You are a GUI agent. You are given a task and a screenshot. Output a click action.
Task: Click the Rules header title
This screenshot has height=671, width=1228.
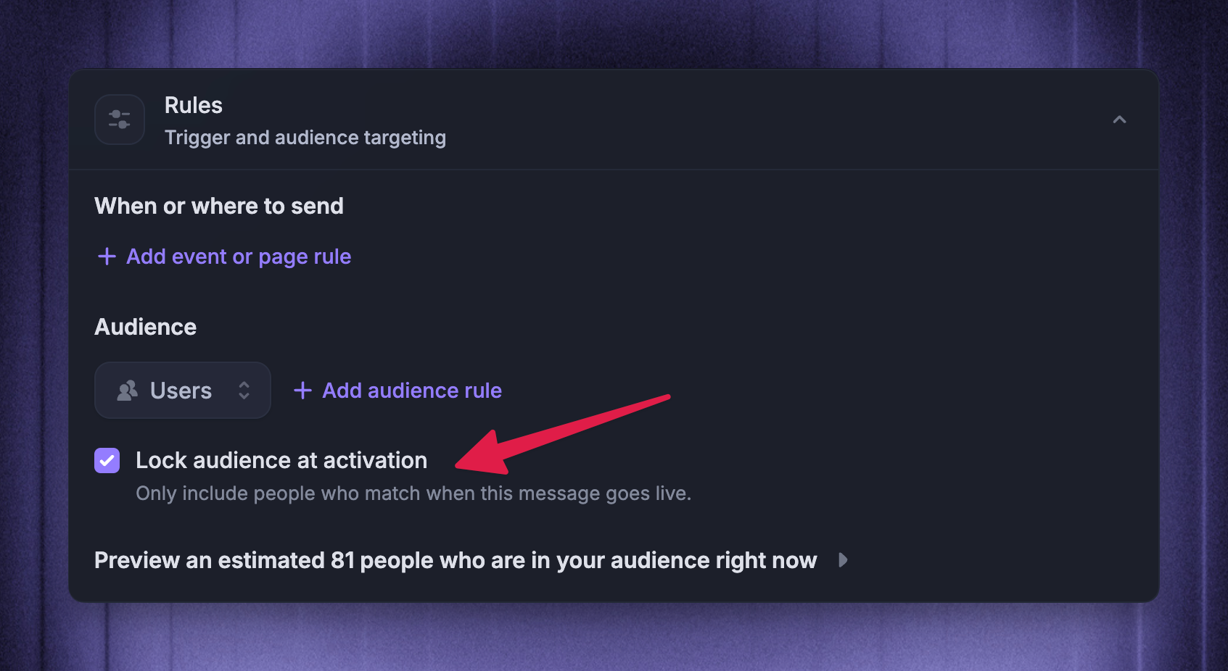pyautogui.click(x=194, y=106)
